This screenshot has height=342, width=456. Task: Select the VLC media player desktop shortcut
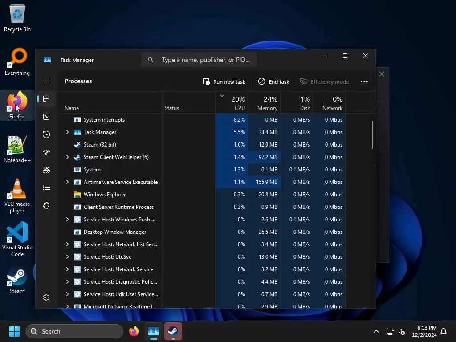pyautogui.click(x=17, y=196)
